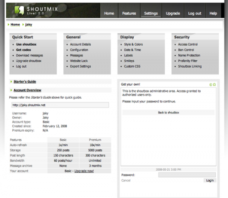The width and height of the screenshot is (228, 198).
Task: Open the Custom CSS link
Action: (x=132, y=66)
